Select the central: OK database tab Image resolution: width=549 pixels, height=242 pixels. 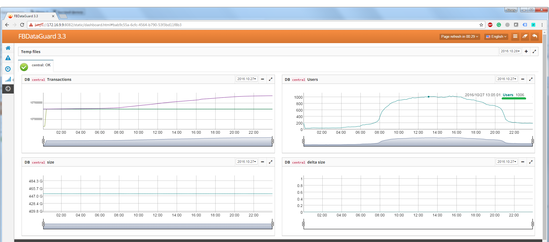coord(36,65)
